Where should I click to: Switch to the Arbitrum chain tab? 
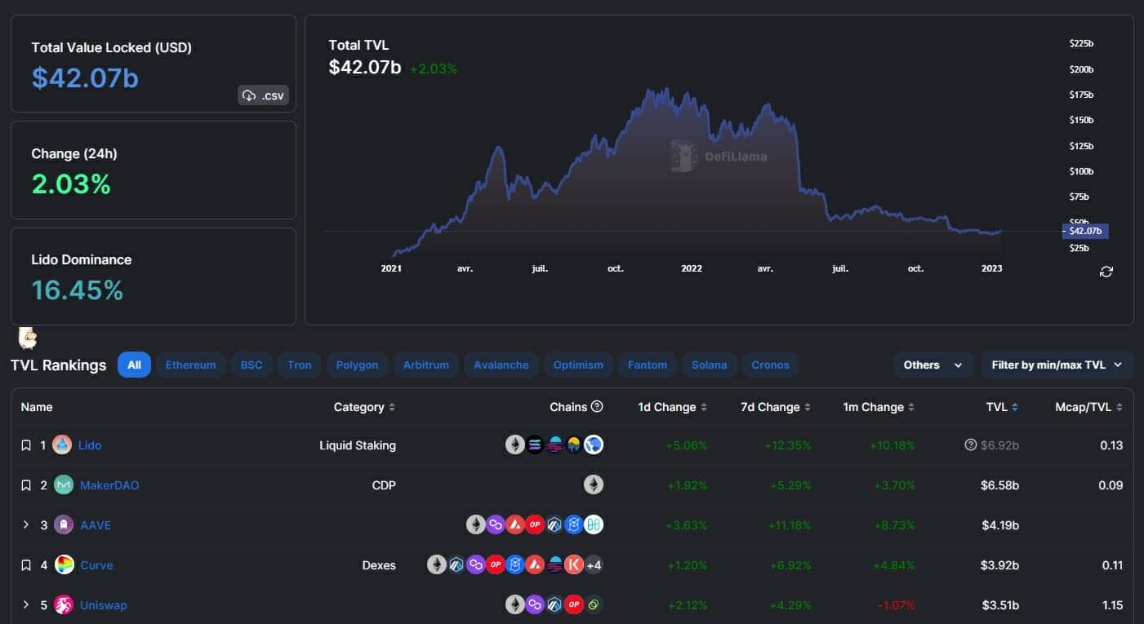[x=425, y=365]
